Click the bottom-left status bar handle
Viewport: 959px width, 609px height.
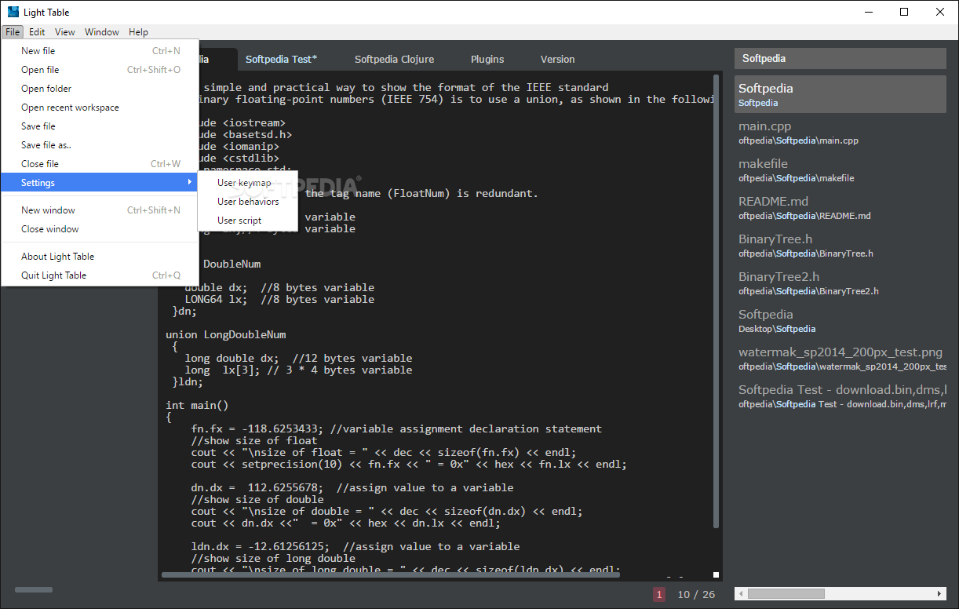pyautogui.click(x=34, y=589)
